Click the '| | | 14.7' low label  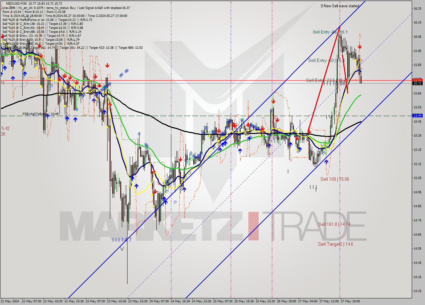[122, 239]
